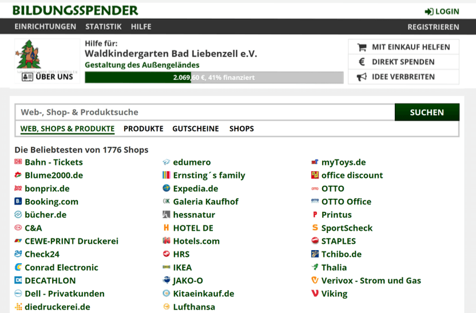This screenshot has width=476, height=313.
Task: Open the office discount shop link
Action: [x=352, y=175]
